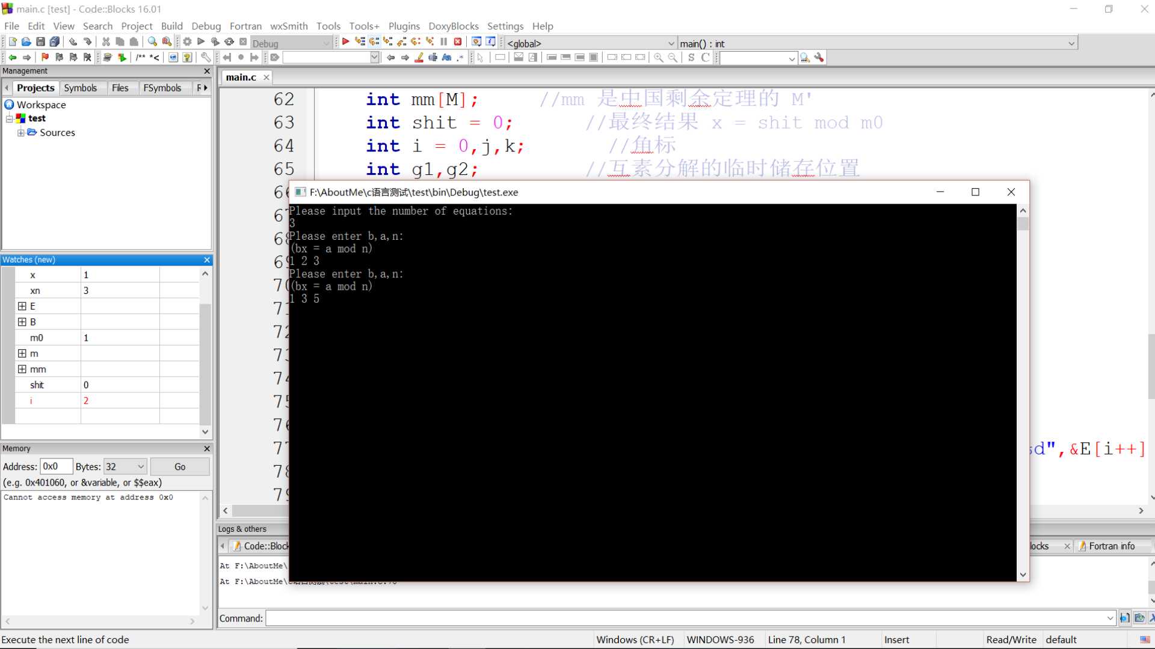Click the Zoom in icon in toolbar
1155x649 pixels.
tap(659, 57)
